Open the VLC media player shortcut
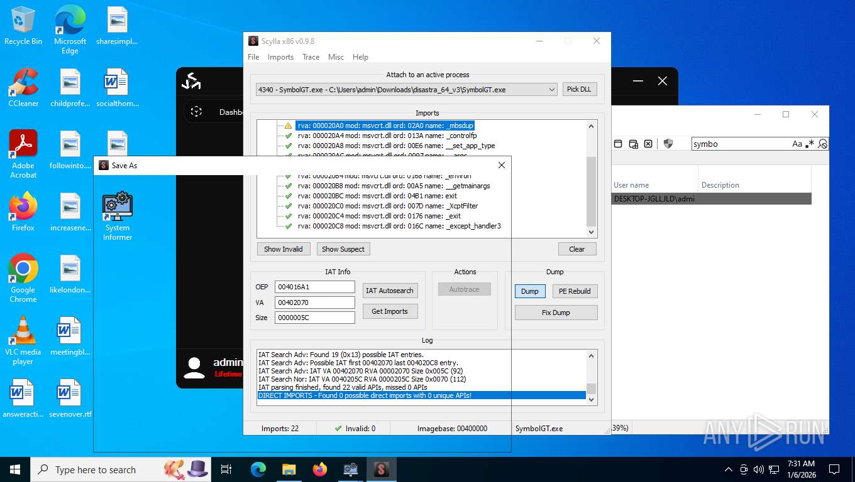The image size is (855, 482). 23,341
